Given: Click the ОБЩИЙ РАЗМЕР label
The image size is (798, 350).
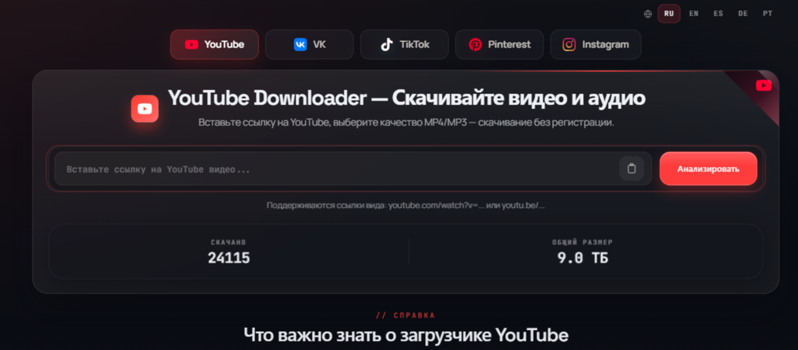Looking at the screenshot, I should tap(583, 242).
